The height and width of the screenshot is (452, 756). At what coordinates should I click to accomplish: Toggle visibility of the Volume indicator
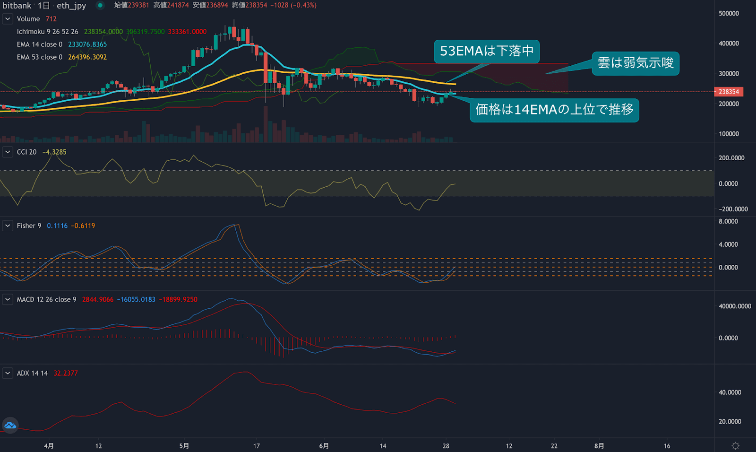tap(28, 18)
